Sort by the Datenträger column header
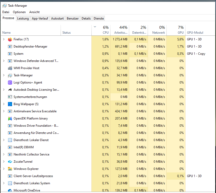This screenshot has width=216, height=193. pyautogui.click(x=138, y=30)
